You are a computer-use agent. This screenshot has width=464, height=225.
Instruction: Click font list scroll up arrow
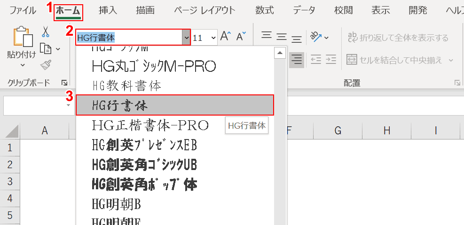point(280,54)
